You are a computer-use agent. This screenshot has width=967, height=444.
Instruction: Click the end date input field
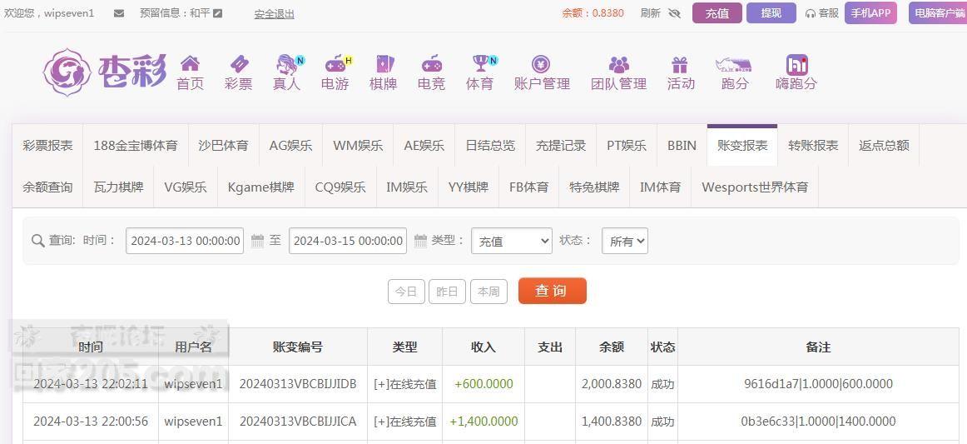[x=348, y=241]
